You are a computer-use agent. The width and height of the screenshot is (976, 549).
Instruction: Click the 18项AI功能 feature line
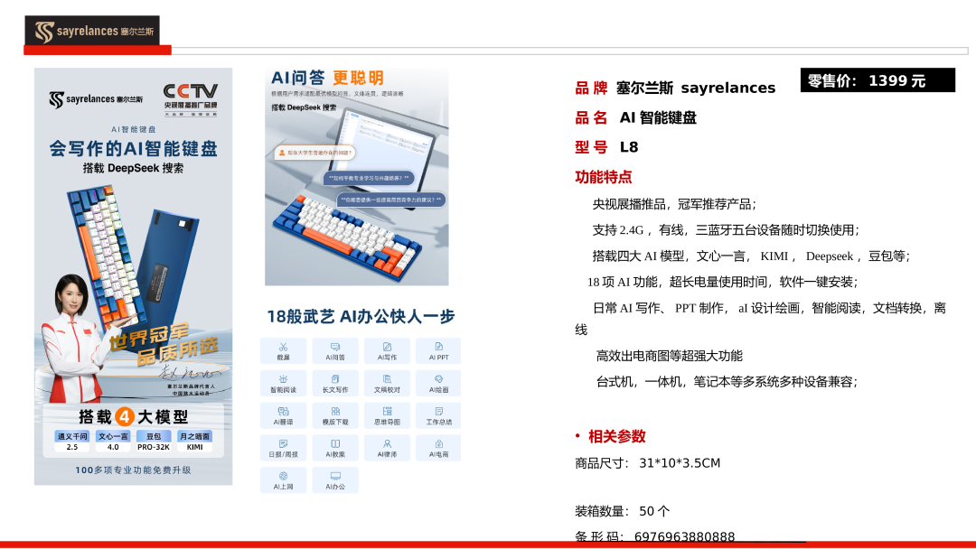pyautogui.click(x=723, y=283)
